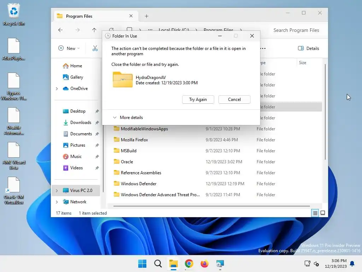Close the Folder In Use dialog

coord(252,36)
